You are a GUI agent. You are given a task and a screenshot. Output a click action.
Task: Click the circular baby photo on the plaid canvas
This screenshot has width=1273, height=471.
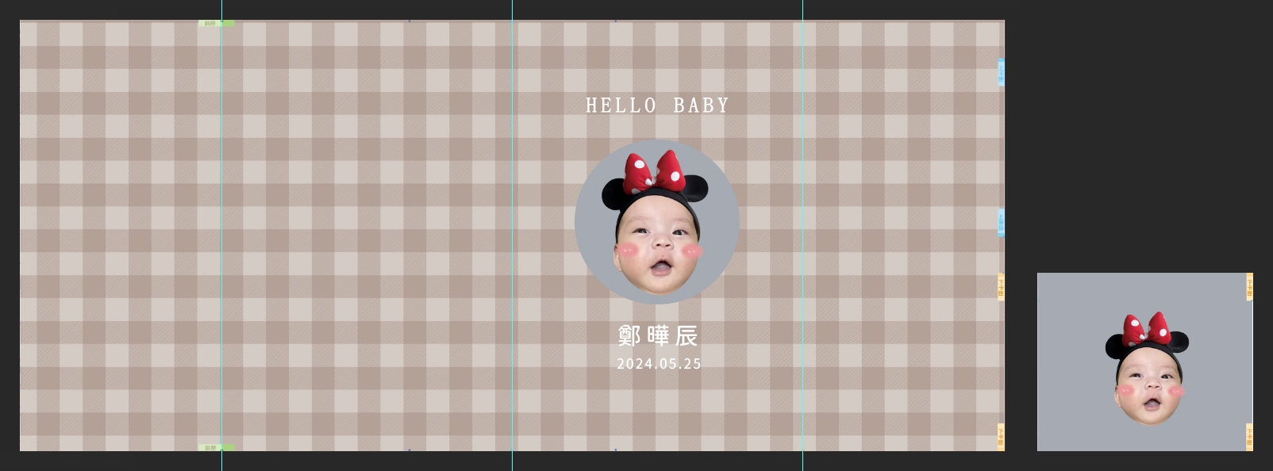(657, 222)
